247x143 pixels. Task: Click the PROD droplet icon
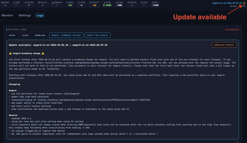105,2
